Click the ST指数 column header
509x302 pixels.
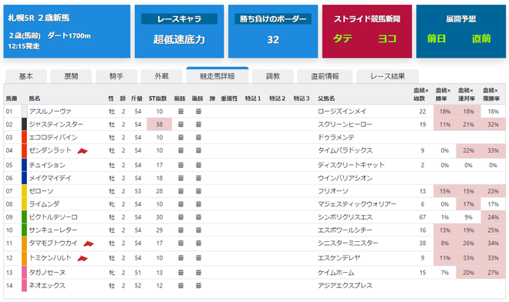(x=158, y=99)
